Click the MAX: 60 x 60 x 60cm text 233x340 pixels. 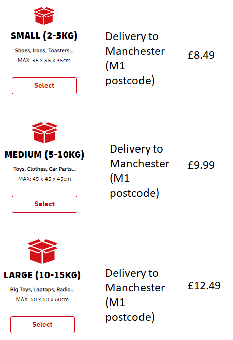click(42, 299)
